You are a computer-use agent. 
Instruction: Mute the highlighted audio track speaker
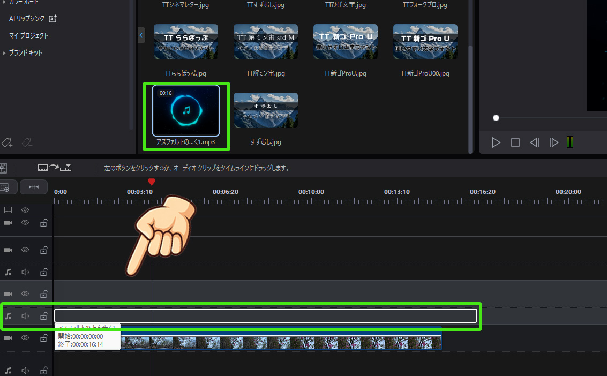(25, 316)
